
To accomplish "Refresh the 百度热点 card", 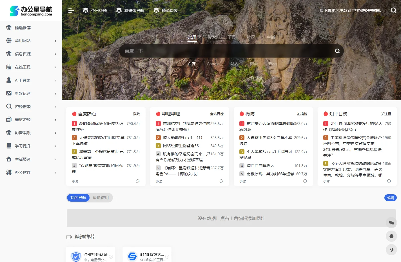I will pyautogui.click(x=137, y=181).
